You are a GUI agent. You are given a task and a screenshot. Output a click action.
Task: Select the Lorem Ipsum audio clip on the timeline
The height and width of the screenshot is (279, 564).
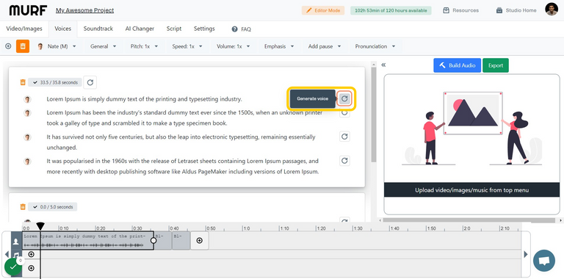click(x=88, y=241)
